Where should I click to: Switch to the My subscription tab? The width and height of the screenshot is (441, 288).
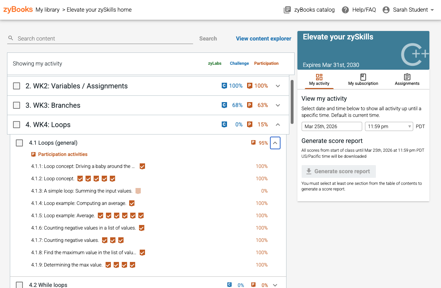(363, 80)
